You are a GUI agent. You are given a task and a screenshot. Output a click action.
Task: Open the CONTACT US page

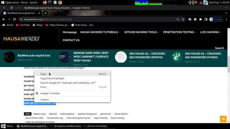[x=71, y=40]
